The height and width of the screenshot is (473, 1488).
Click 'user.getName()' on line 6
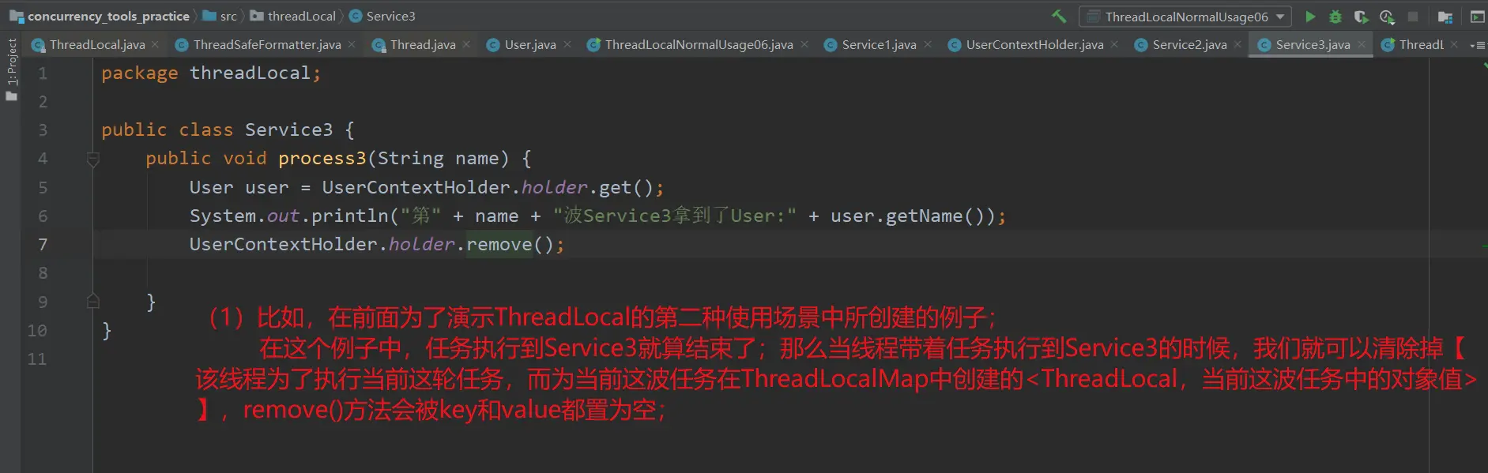pyautogui.click(x=907, y=216)
